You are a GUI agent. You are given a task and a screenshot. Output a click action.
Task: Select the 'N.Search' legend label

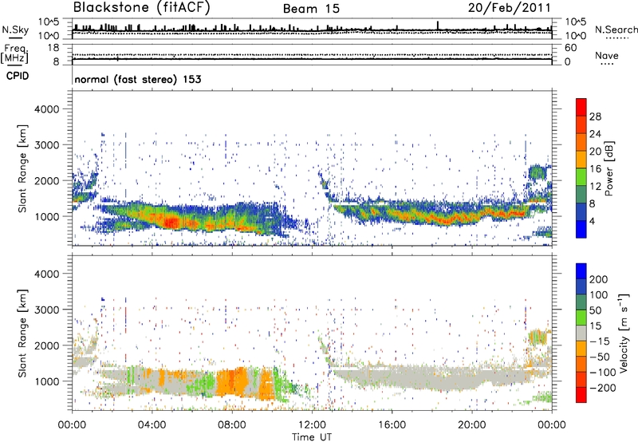616,30
